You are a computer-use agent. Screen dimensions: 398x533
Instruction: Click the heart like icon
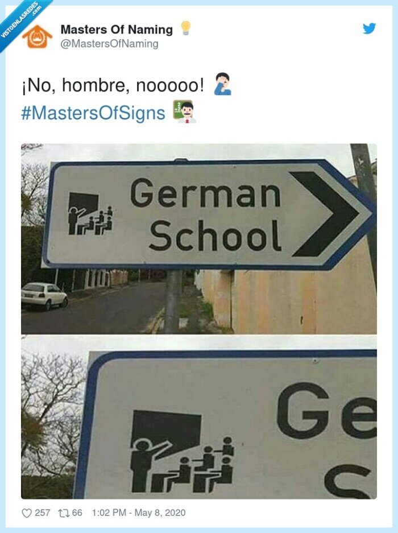point(27,513)
